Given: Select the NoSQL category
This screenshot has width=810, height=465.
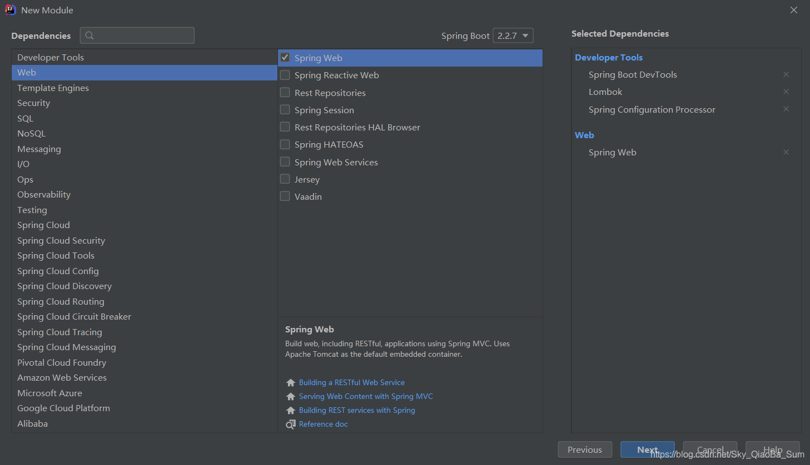Looking at the screenshot, I should click(x=144, y=134).
